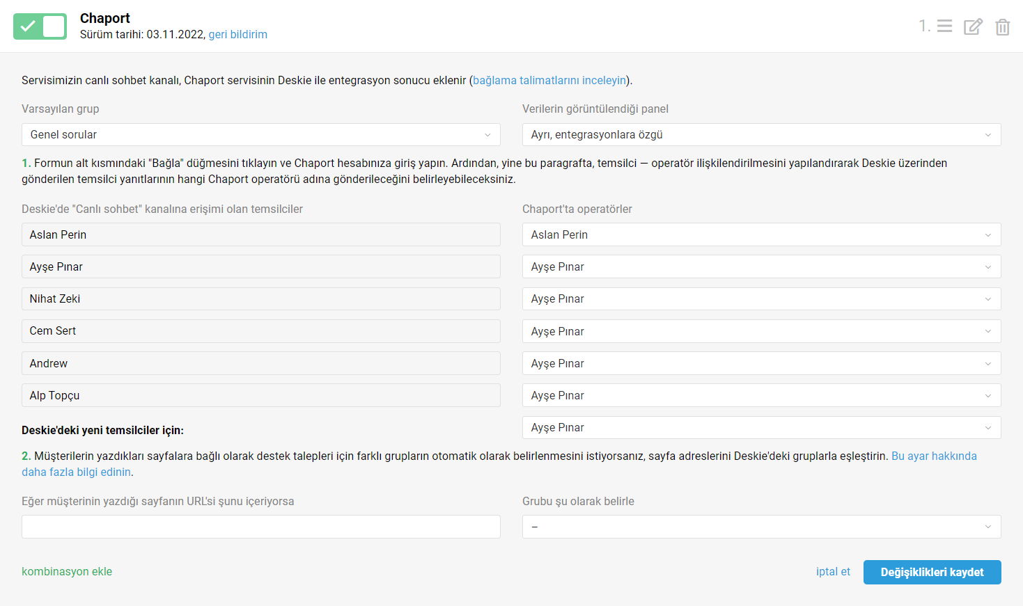Screen dimensions: 1023x606
Task: Open operator dropdown for Nihat Zeki
Action: tap(761, 298)
